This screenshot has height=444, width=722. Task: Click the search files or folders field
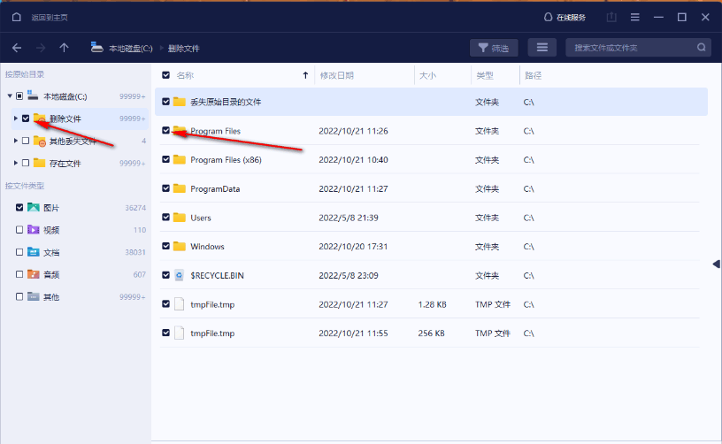point(638,48)
